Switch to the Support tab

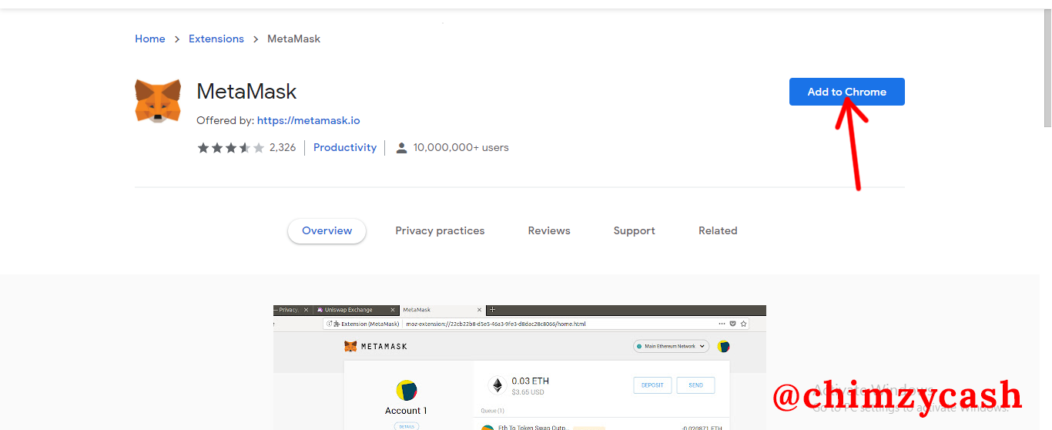(635, 230)
